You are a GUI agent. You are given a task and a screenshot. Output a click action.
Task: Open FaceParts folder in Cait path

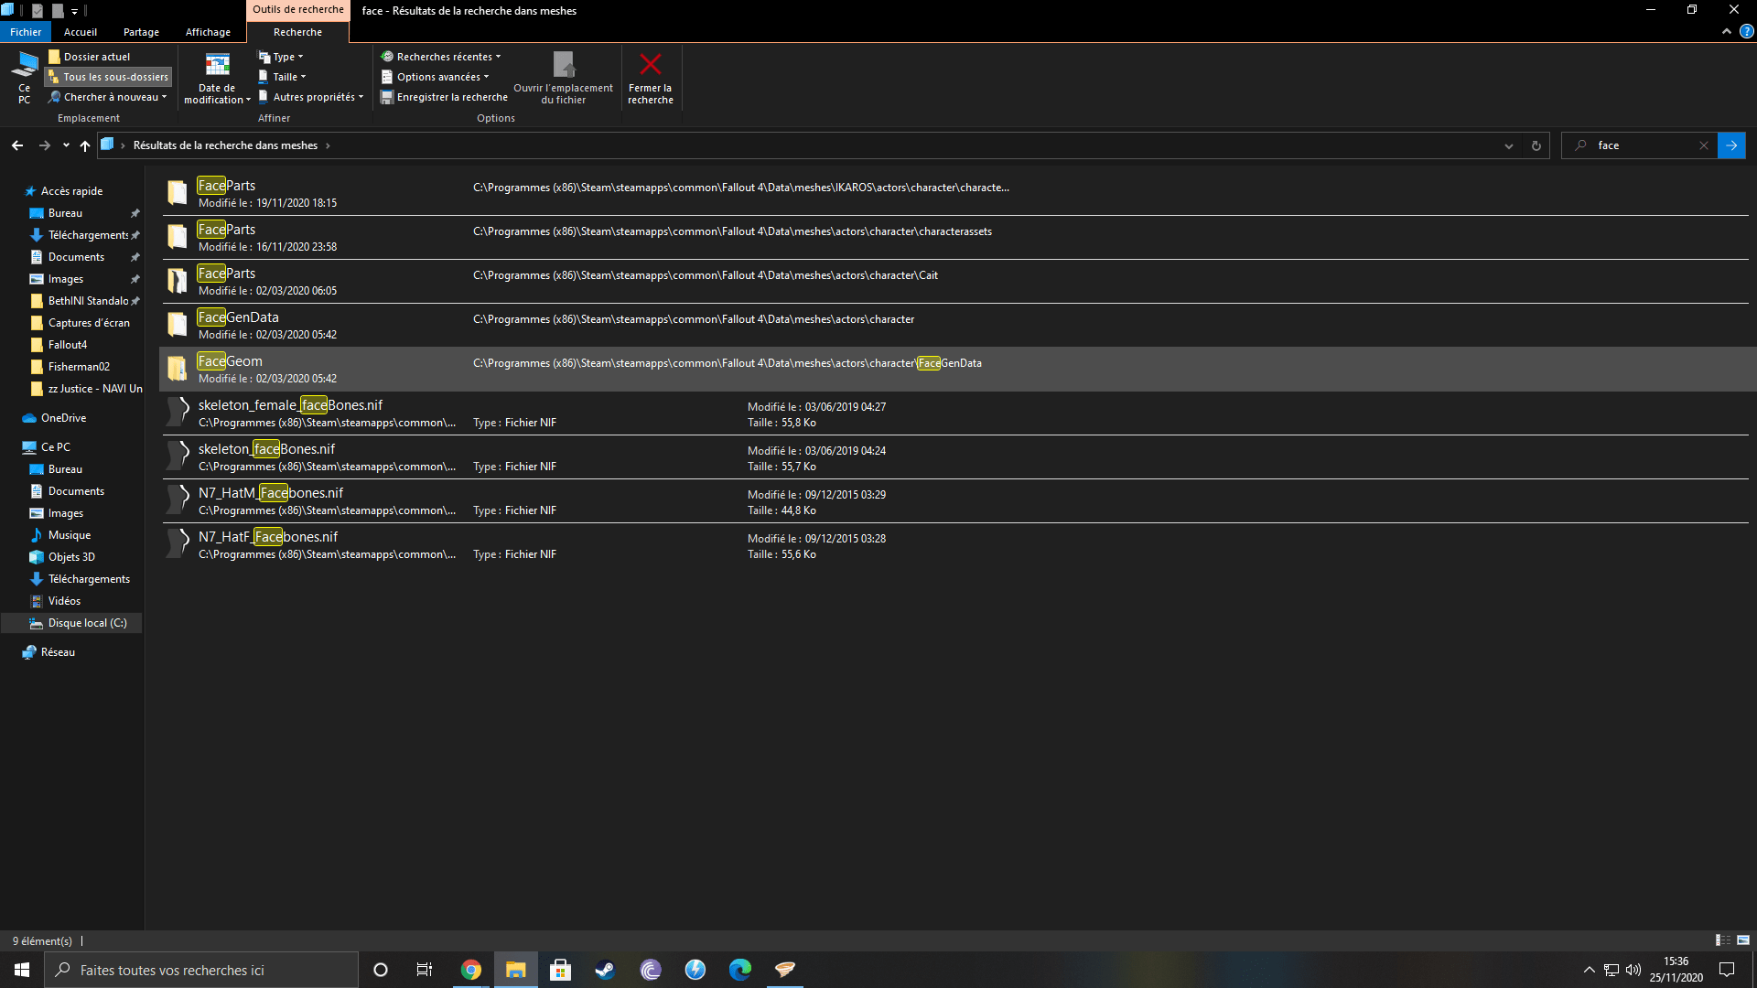click(954, 282)
